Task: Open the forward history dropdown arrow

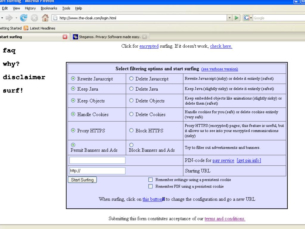Action: pyautogui.click(x=16, y=18)
